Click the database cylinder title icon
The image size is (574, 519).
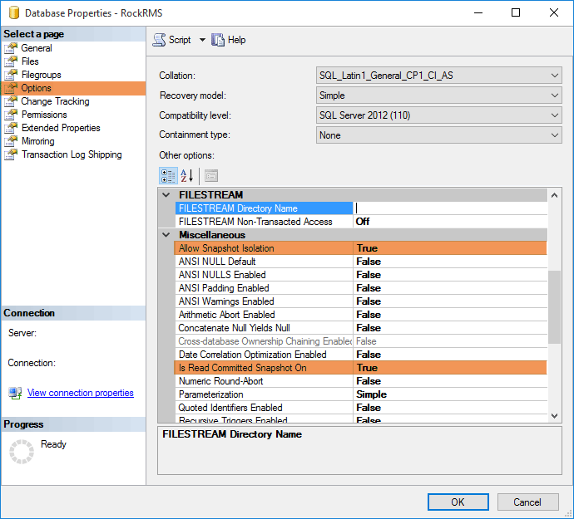tap(14, 12)
